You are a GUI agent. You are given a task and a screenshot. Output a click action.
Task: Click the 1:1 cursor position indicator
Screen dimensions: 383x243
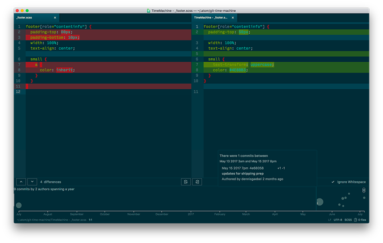[x=91, y=220]
